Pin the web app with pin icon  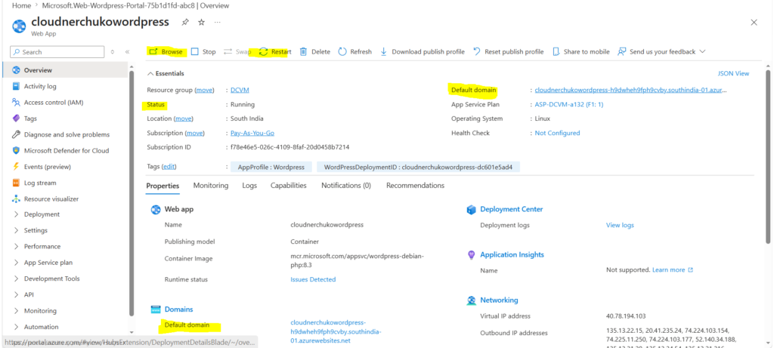(185, 22)
